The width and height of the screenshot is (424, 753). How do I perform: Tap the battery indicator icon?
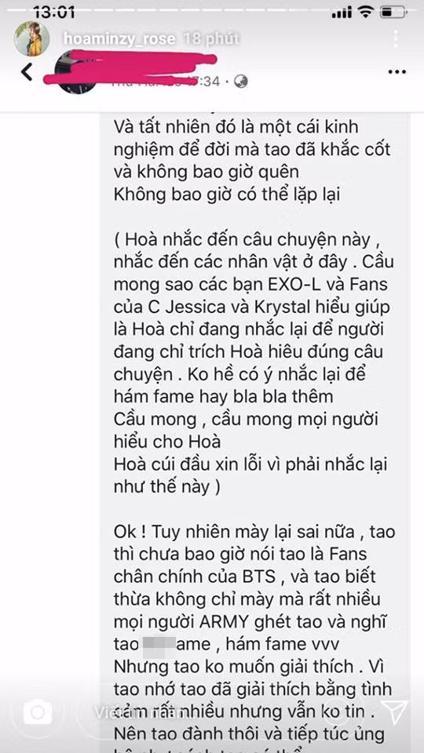(x=393, y=13)
